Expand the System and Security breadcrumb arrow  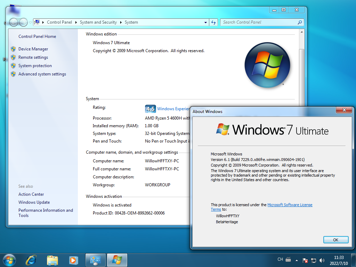[121, 22]
